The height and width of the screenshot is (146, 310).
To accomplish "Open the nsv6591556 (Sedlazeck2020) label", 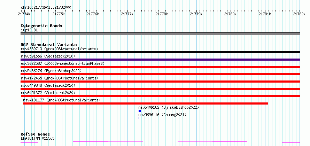I will point(48,56).
